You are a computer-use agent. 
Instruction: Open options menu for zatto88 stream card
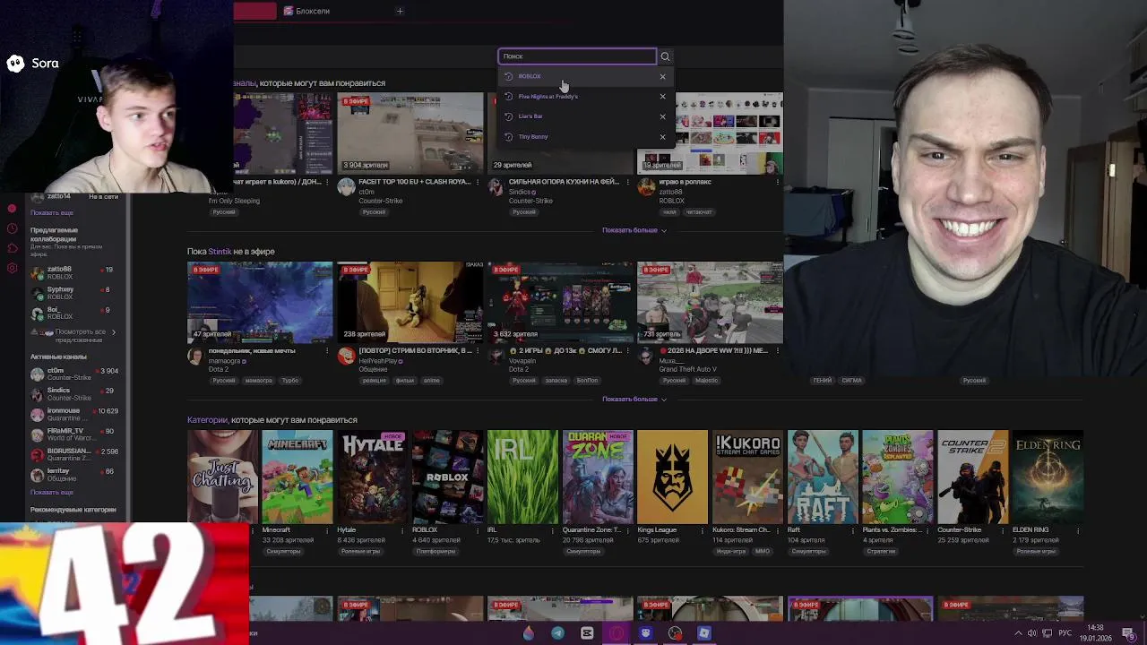pyautogui.click(x=777, y=182)
